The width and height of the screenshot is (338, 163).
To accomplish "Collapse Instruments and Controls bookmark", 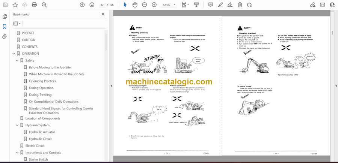I will pyautogui.click(x=17, y=153).
